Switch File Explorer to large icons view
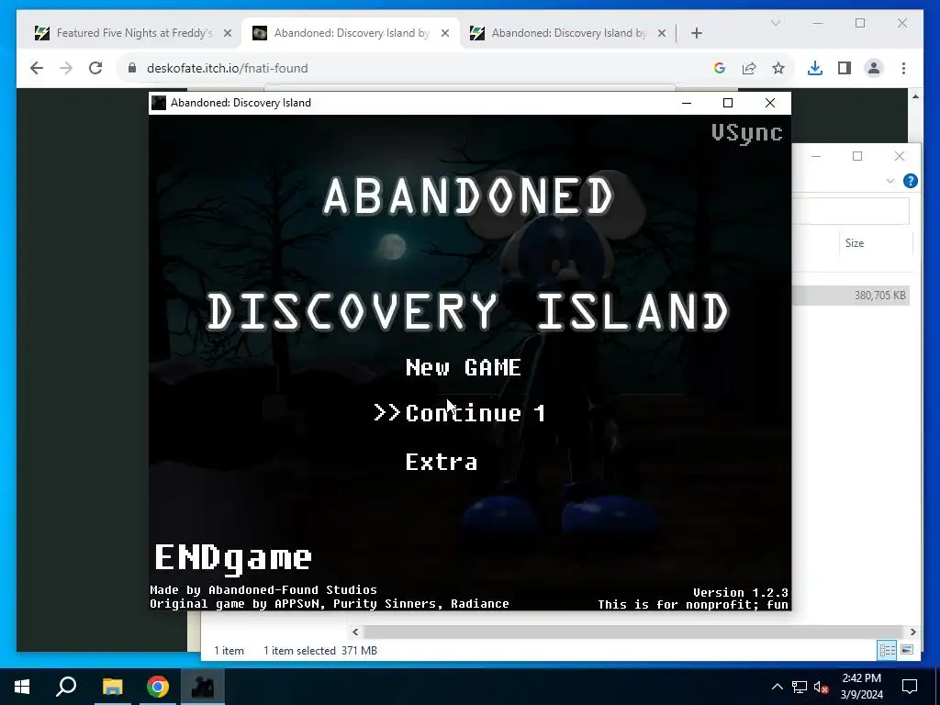The image size is (940, 705). [907, 650]
